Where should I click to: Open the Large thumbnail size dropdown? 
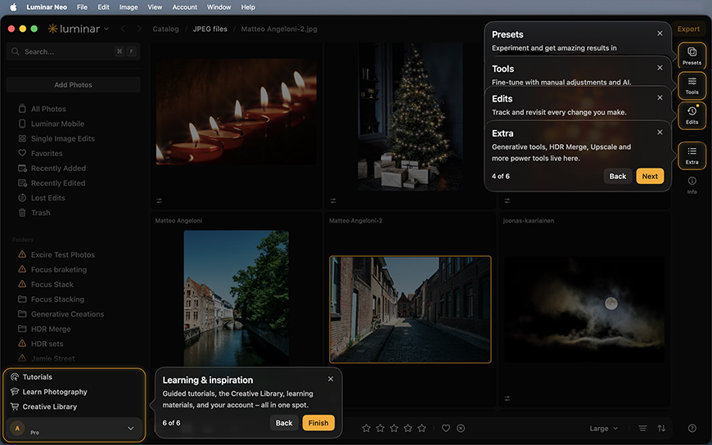pos(604,428)
